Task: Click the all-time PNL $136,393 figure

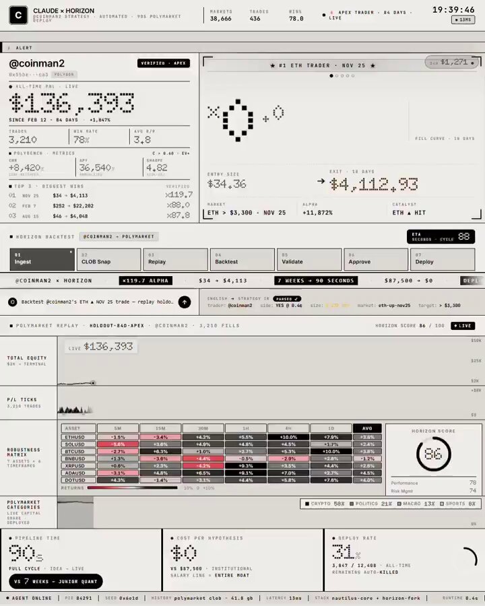Action: click(x=72, y=104)
